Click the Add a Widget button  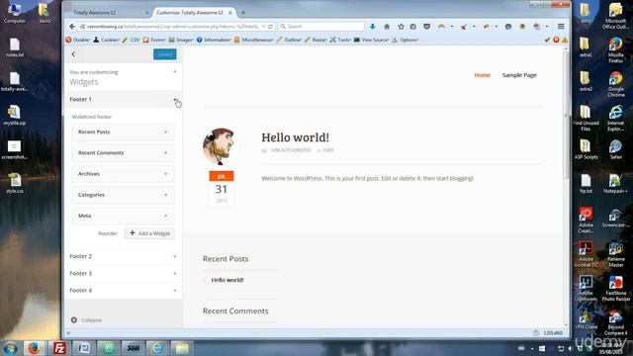click(x=149, y=233)
